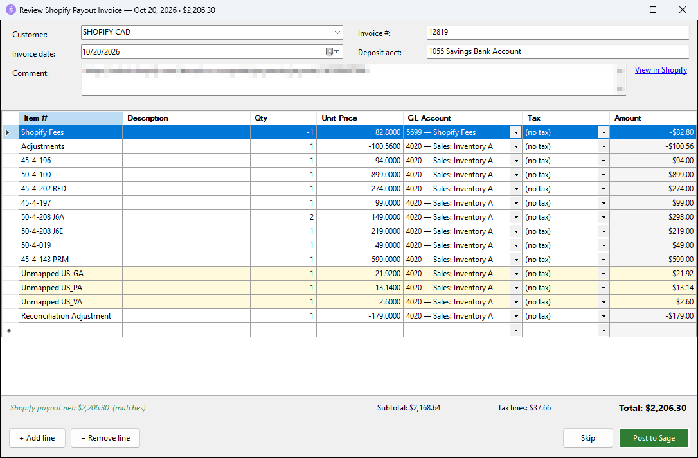Screen dimensions: 698x458
Task: Click the unit price 899.0000 cell
Action: pos(360,175)
